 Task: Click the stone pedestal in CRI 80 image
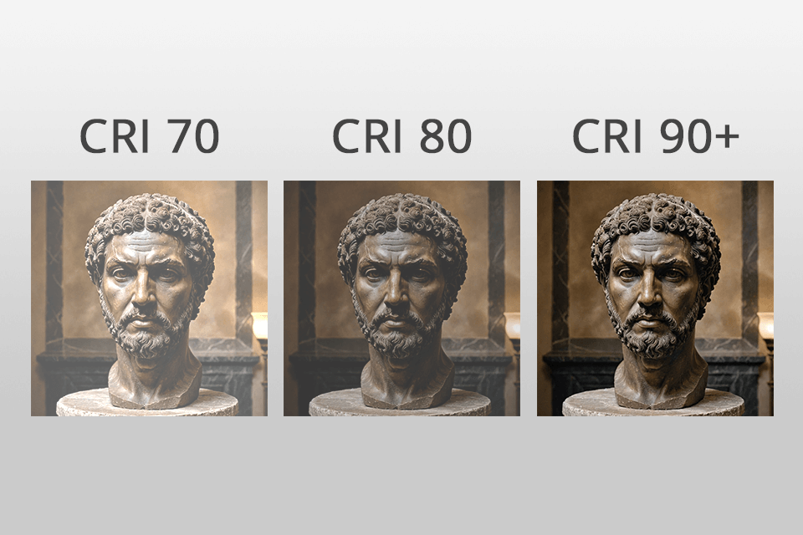click(x=400, y=404)
